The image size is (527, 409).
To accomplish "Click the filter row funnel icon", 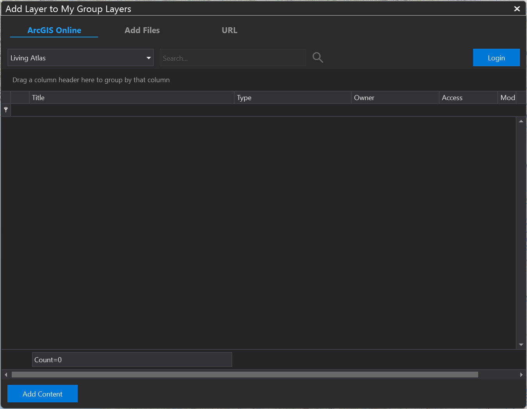I will pos(6,110).
